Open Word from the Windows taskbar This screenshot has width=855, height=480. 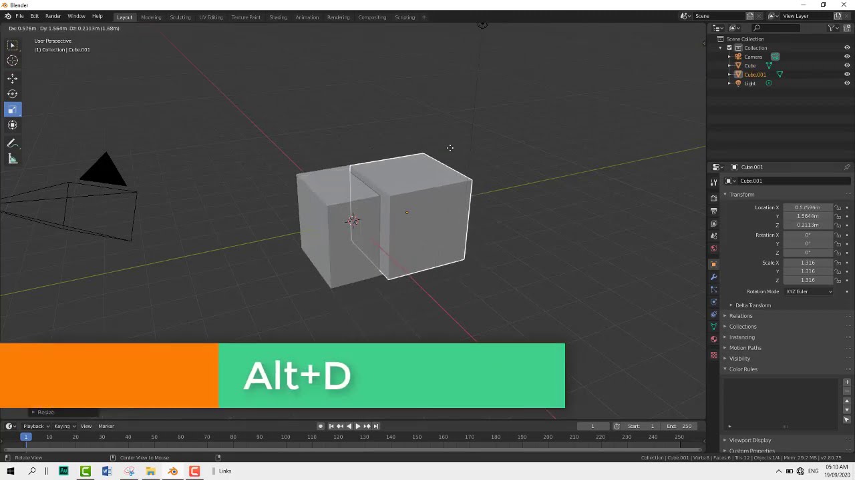(x=107, y=471)
